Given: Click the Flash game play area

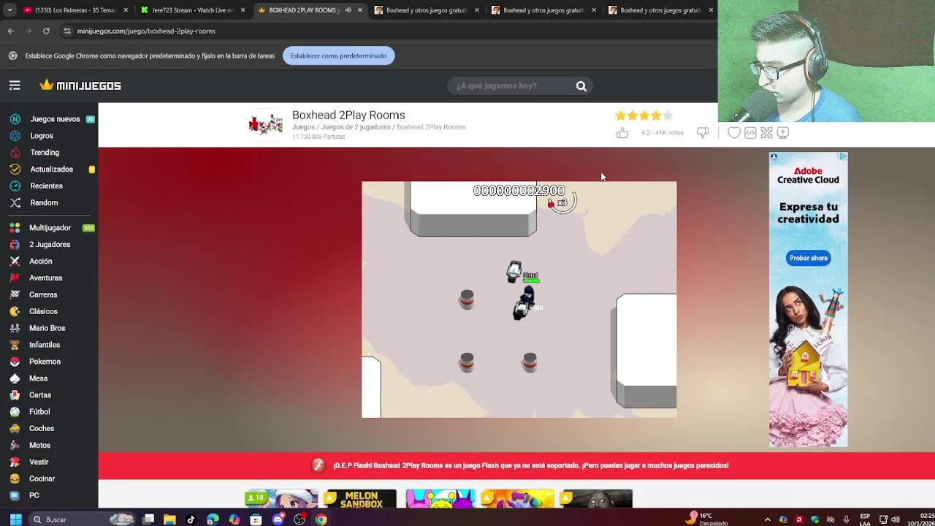Looking at the screenshot, I should pos(519,300).
